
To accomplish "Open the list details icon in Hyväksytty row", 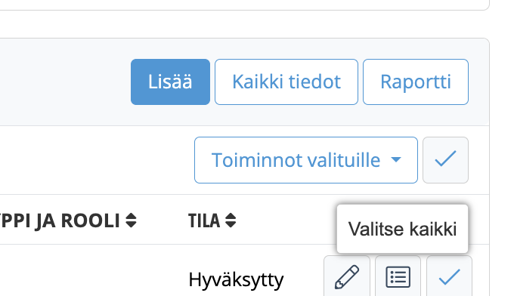I will [x=398, y=277].
